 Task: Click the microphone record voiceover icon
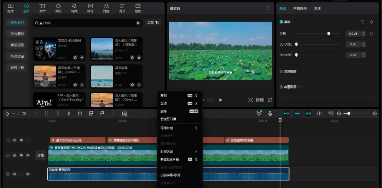point(270,113)
